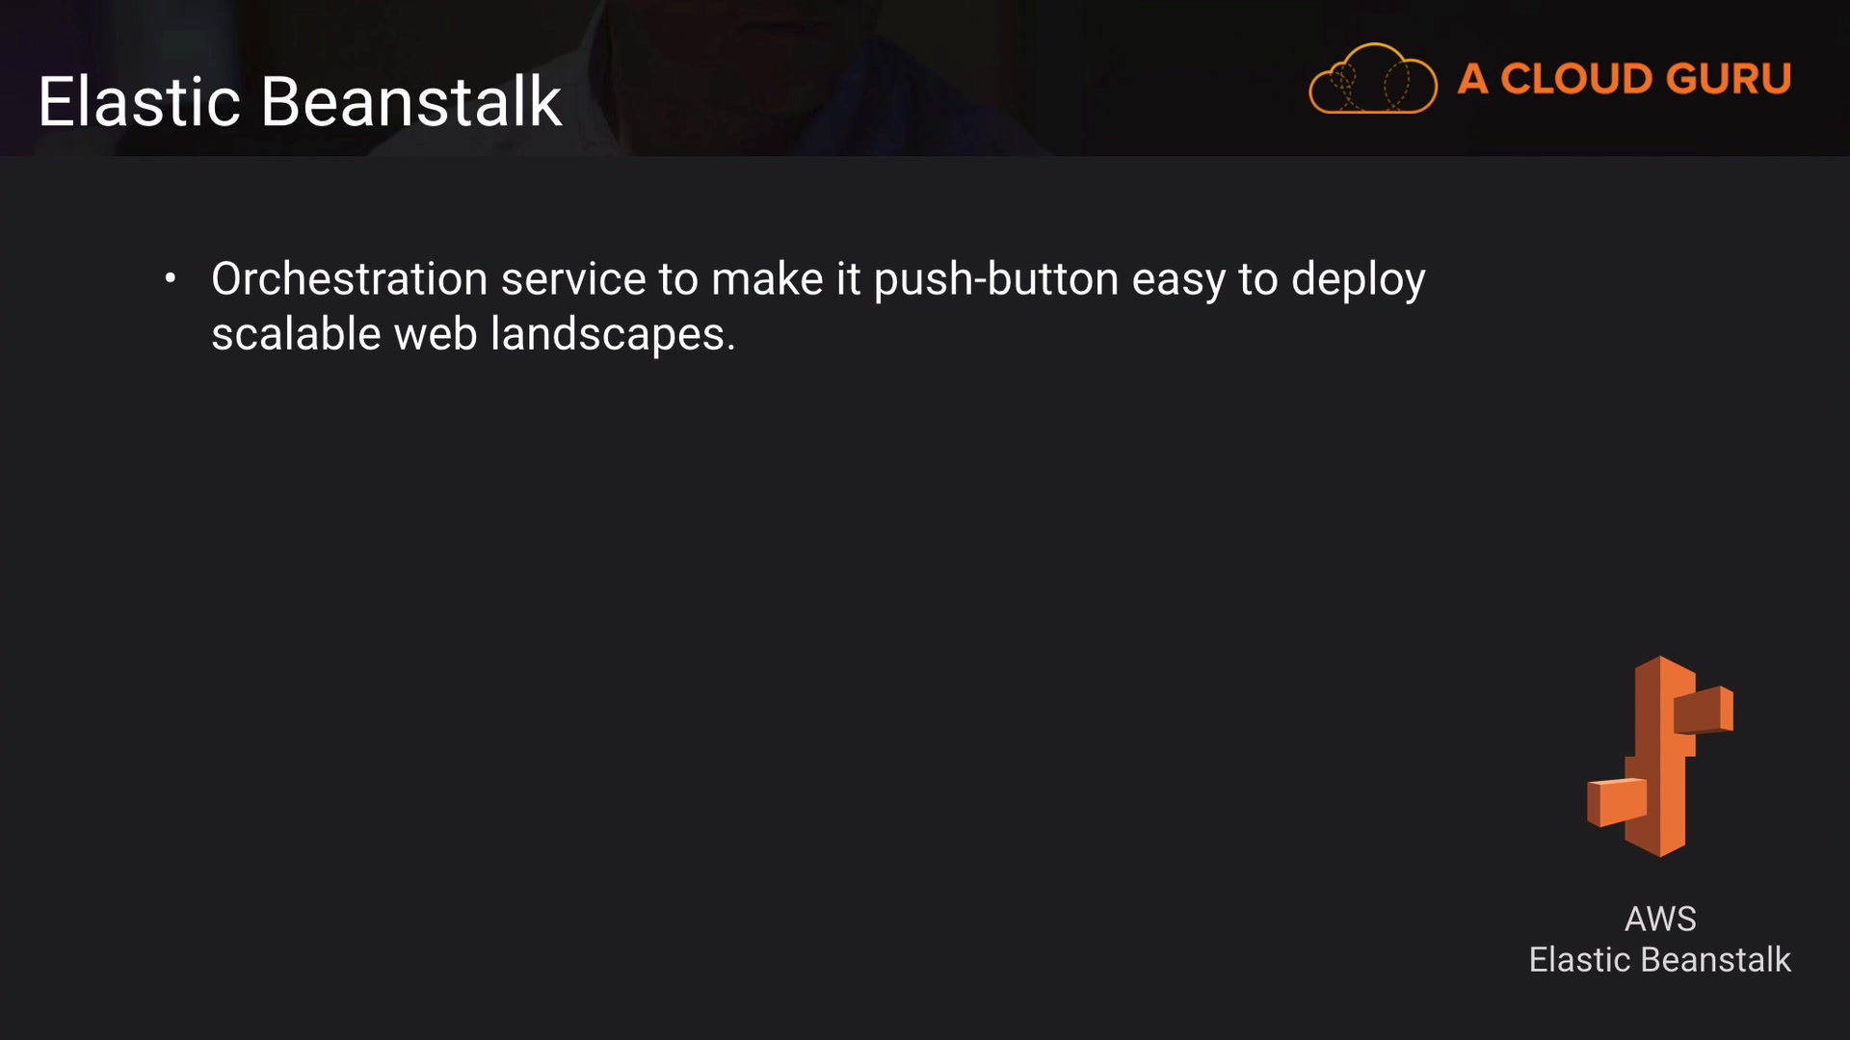Click the word service in the bullet
Viewport: 1850px width, 1040px height.
coord(573,279)
